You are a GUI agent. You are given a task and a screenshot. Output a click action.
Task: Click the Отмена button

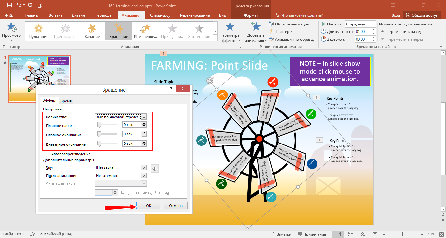[176, 206]
